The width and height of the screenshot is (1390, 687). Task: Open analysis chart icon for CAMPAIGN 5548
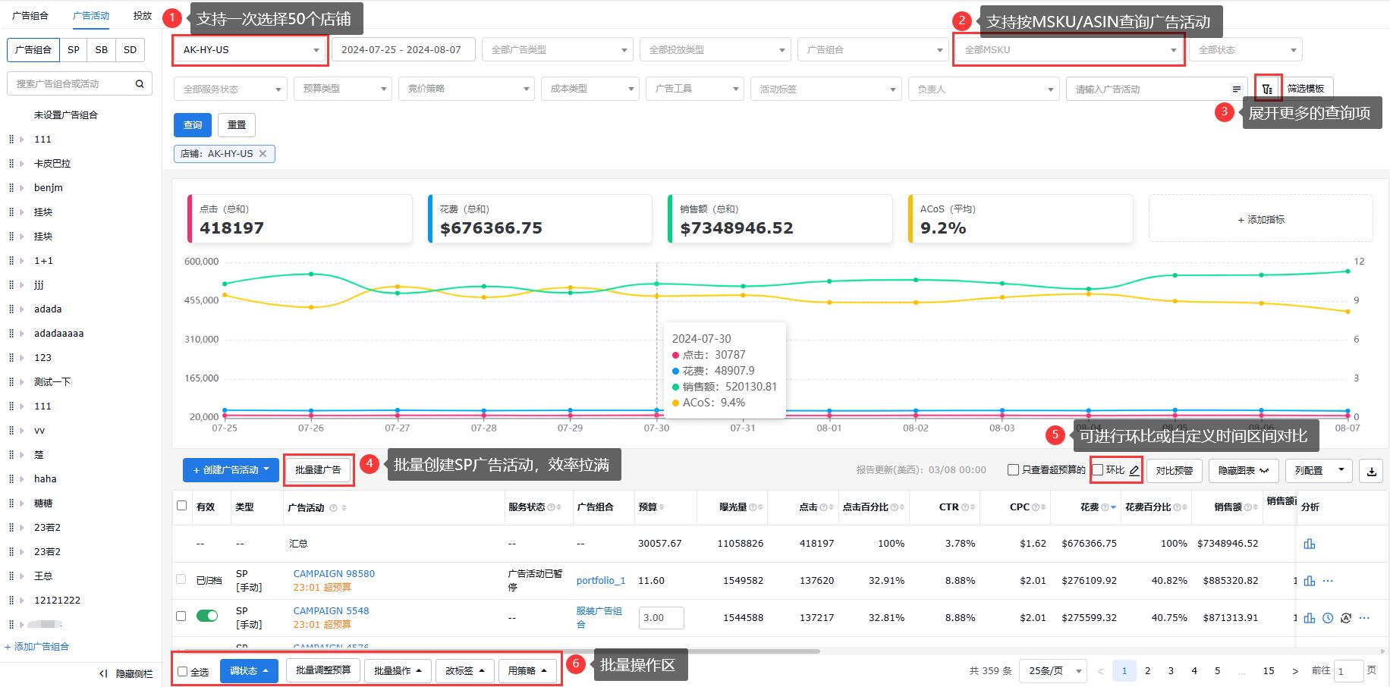(1310, 618)
